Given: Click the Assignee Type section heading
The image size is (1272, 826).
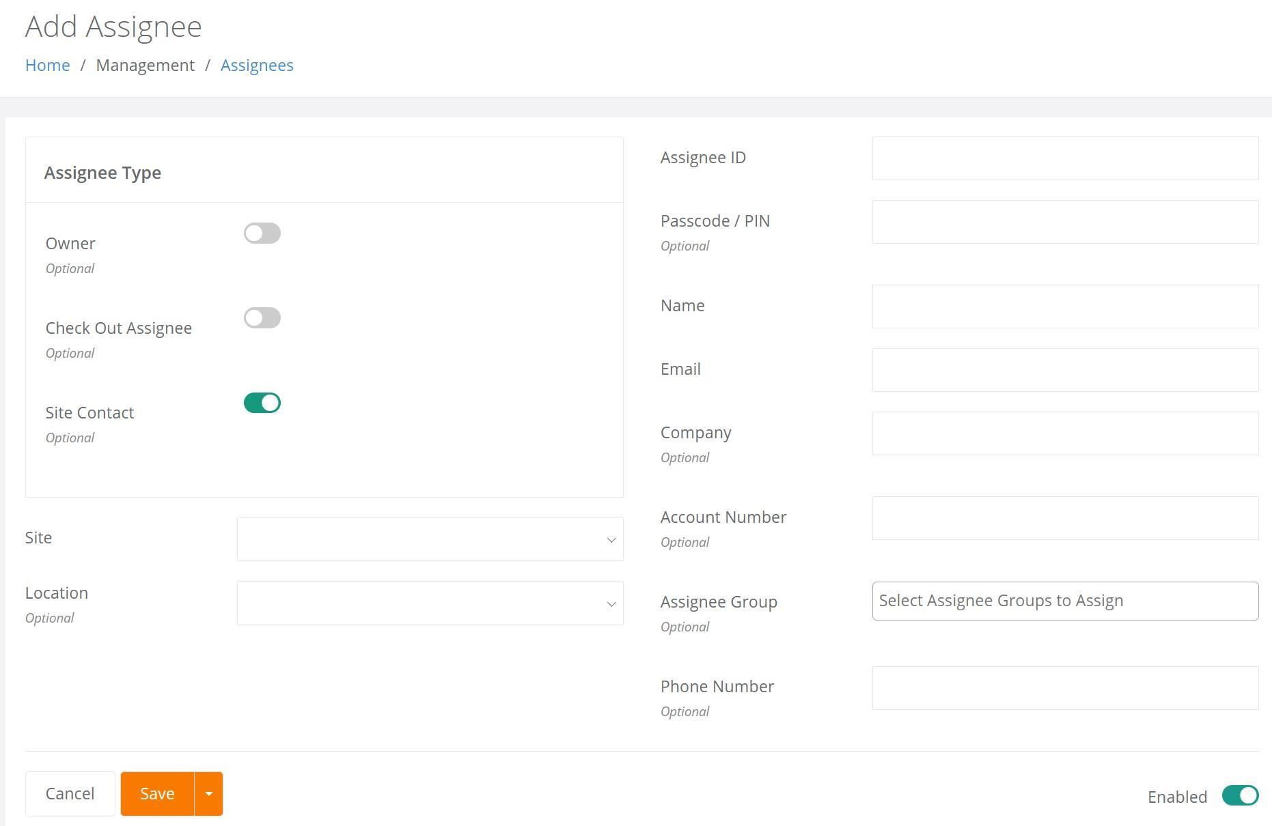Looking at the screenshot, I should 103,173.
